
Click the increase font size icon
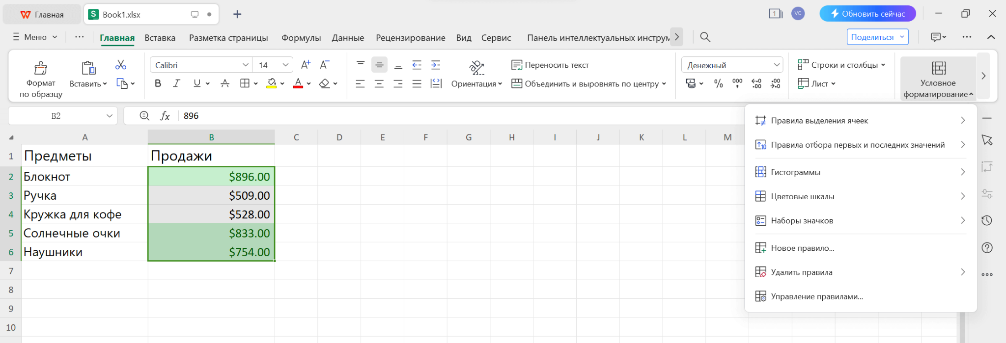306,65
